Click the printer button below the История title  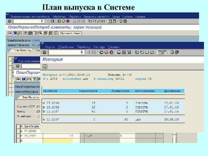(45, 66)
